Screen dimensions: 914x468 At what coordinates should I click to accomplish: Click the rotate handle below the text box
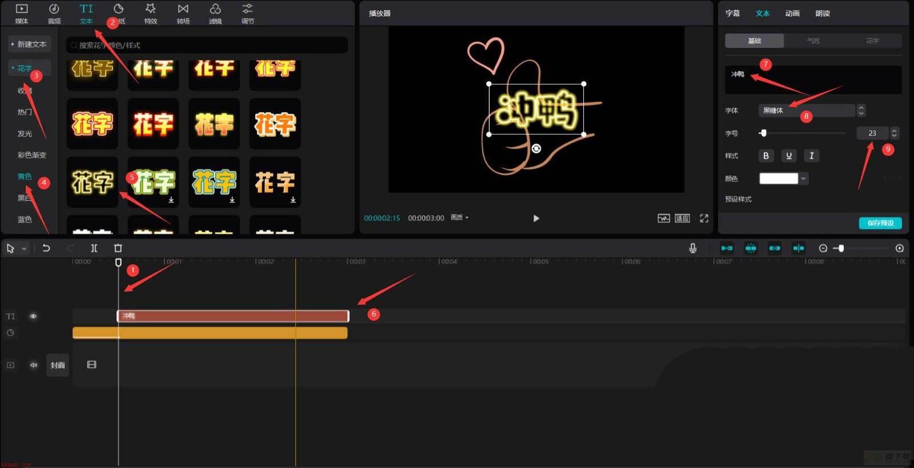click(x=536, y=148)
